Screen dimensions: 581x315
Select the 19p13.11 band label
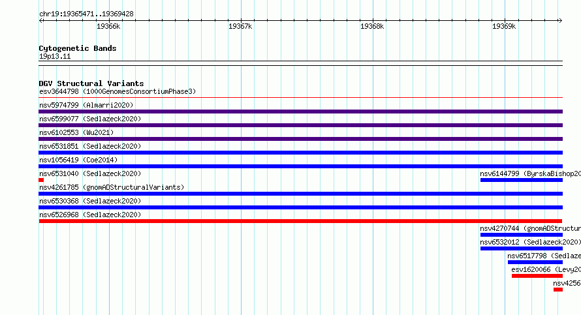[x=55, y=56]
